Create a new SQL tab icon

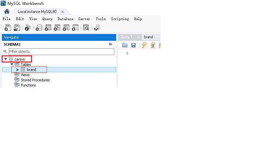8,28
